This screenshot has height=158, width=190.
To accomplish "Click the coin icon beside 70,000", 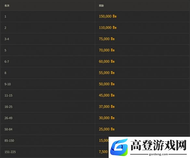I will (113, 50).
